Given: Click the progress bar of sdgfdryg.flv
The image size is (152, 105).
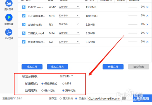Looking at the screenshot, I should coord(133,25).
